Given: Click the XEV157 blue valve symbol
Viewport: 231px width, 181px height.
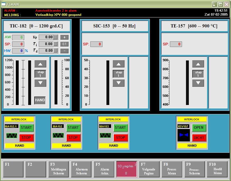Looking at the screenshot, I should pos(184,135).
